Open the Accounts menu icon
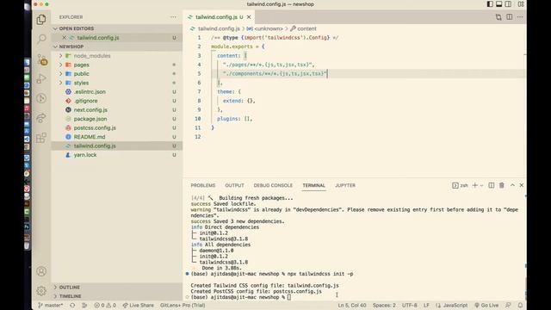The height and width of the screenshot is (310, 551). [x=41, y=271]
